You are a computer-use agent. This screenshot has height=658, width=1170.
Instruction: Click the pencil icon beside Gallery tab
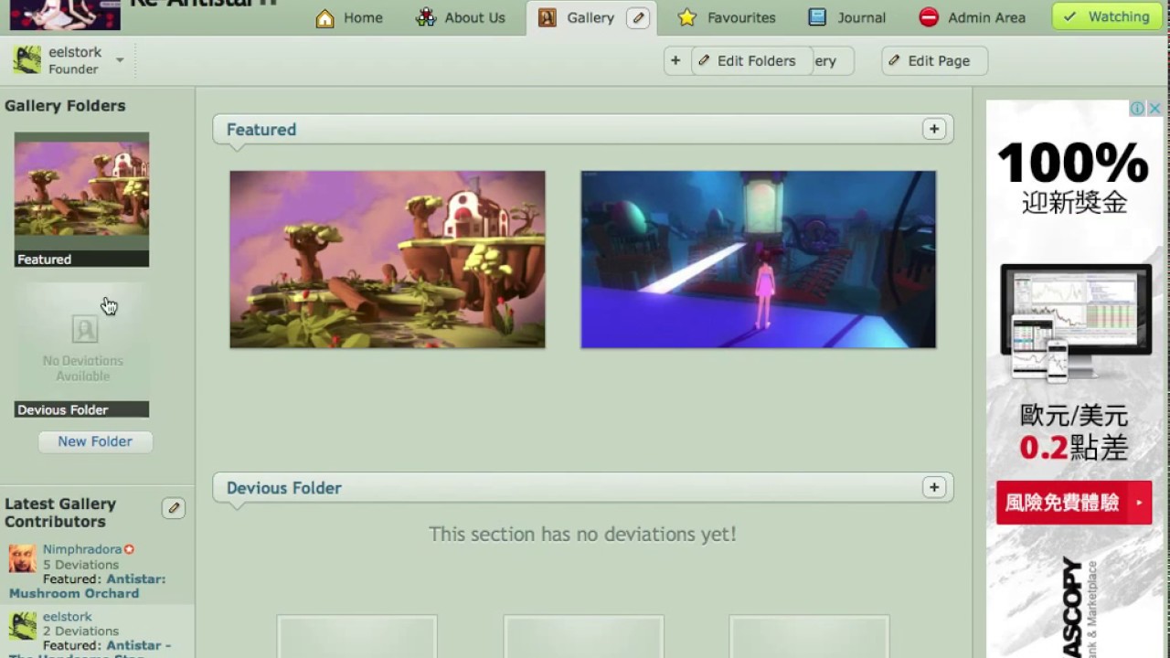coord(640,17)
